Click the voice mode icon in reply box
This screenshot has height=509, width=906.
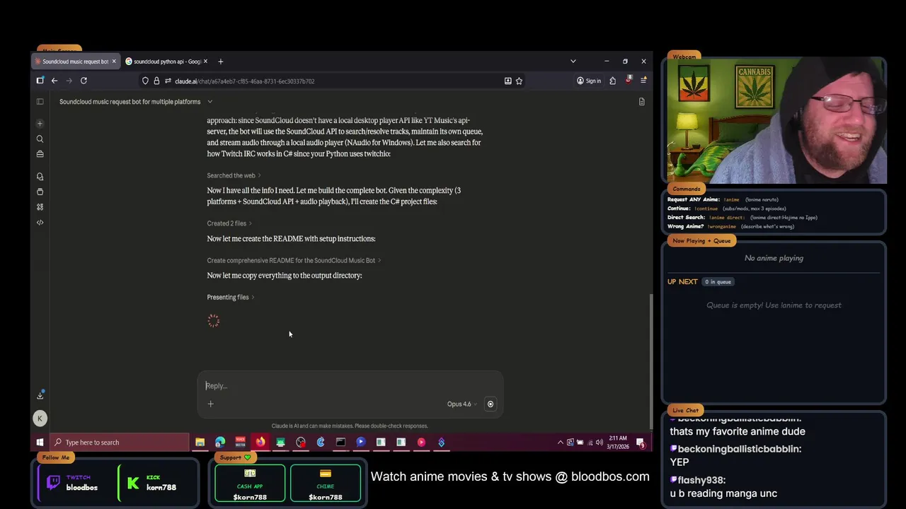pos(490,404)
